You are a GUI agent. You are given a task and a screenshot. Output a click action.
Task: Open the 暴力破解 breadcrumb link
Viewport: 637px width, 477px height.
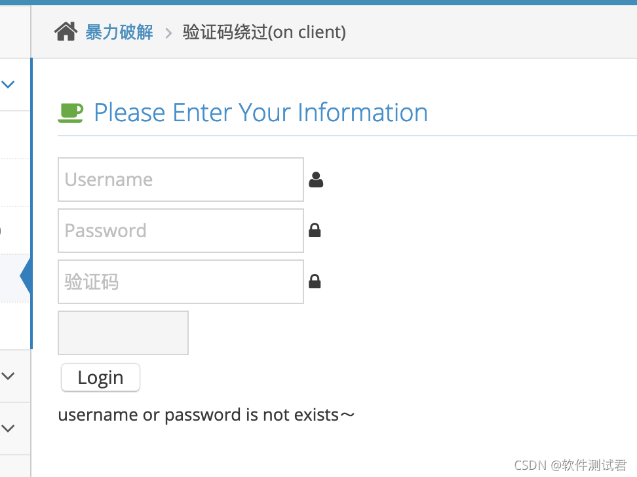point(119,31)
